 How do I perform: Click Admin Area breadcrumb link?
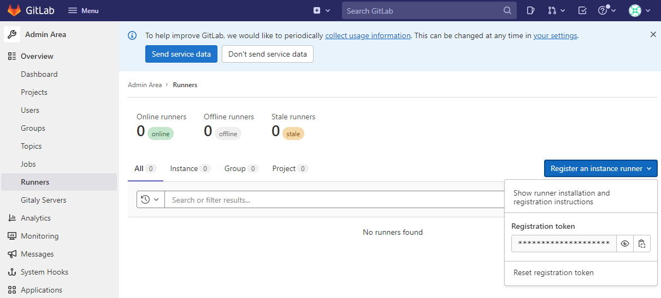[x=145, y=85]
